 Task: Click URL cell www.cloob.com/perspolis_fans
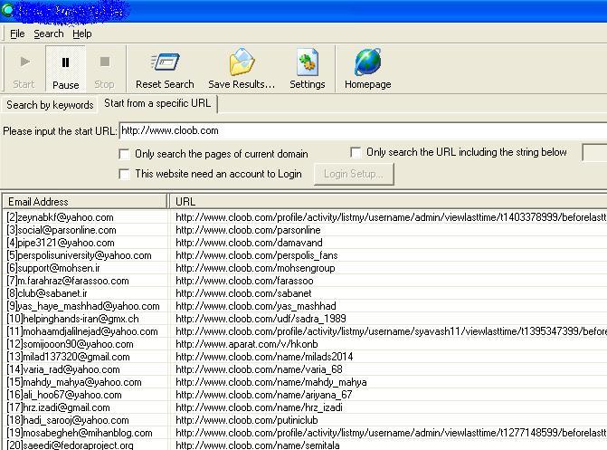(257, 255)
